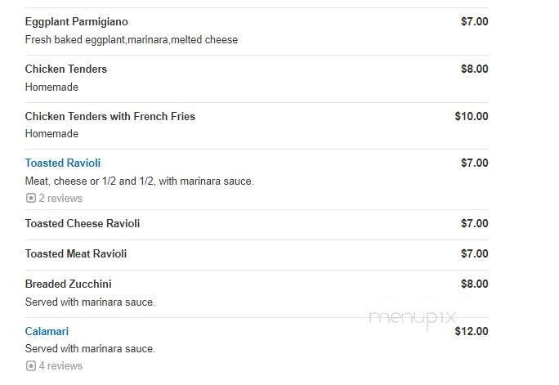Click the Toasted Ravioli description text
559x385 pixels.
pyautogui.click(x=139, y=181)
